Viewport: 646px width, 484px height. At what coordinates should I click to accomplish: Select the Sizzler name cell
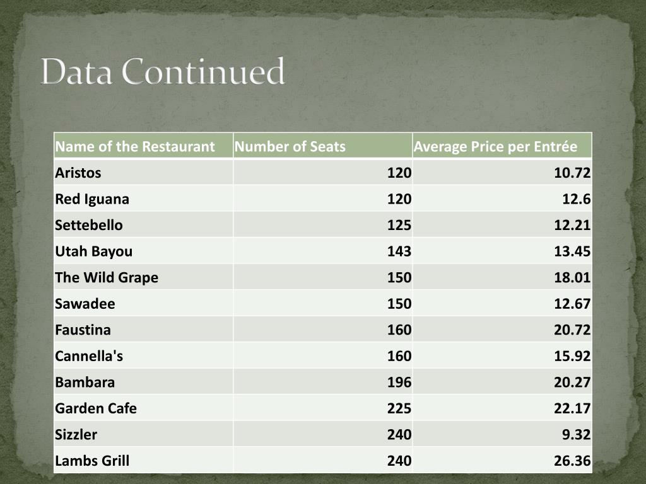143,434
